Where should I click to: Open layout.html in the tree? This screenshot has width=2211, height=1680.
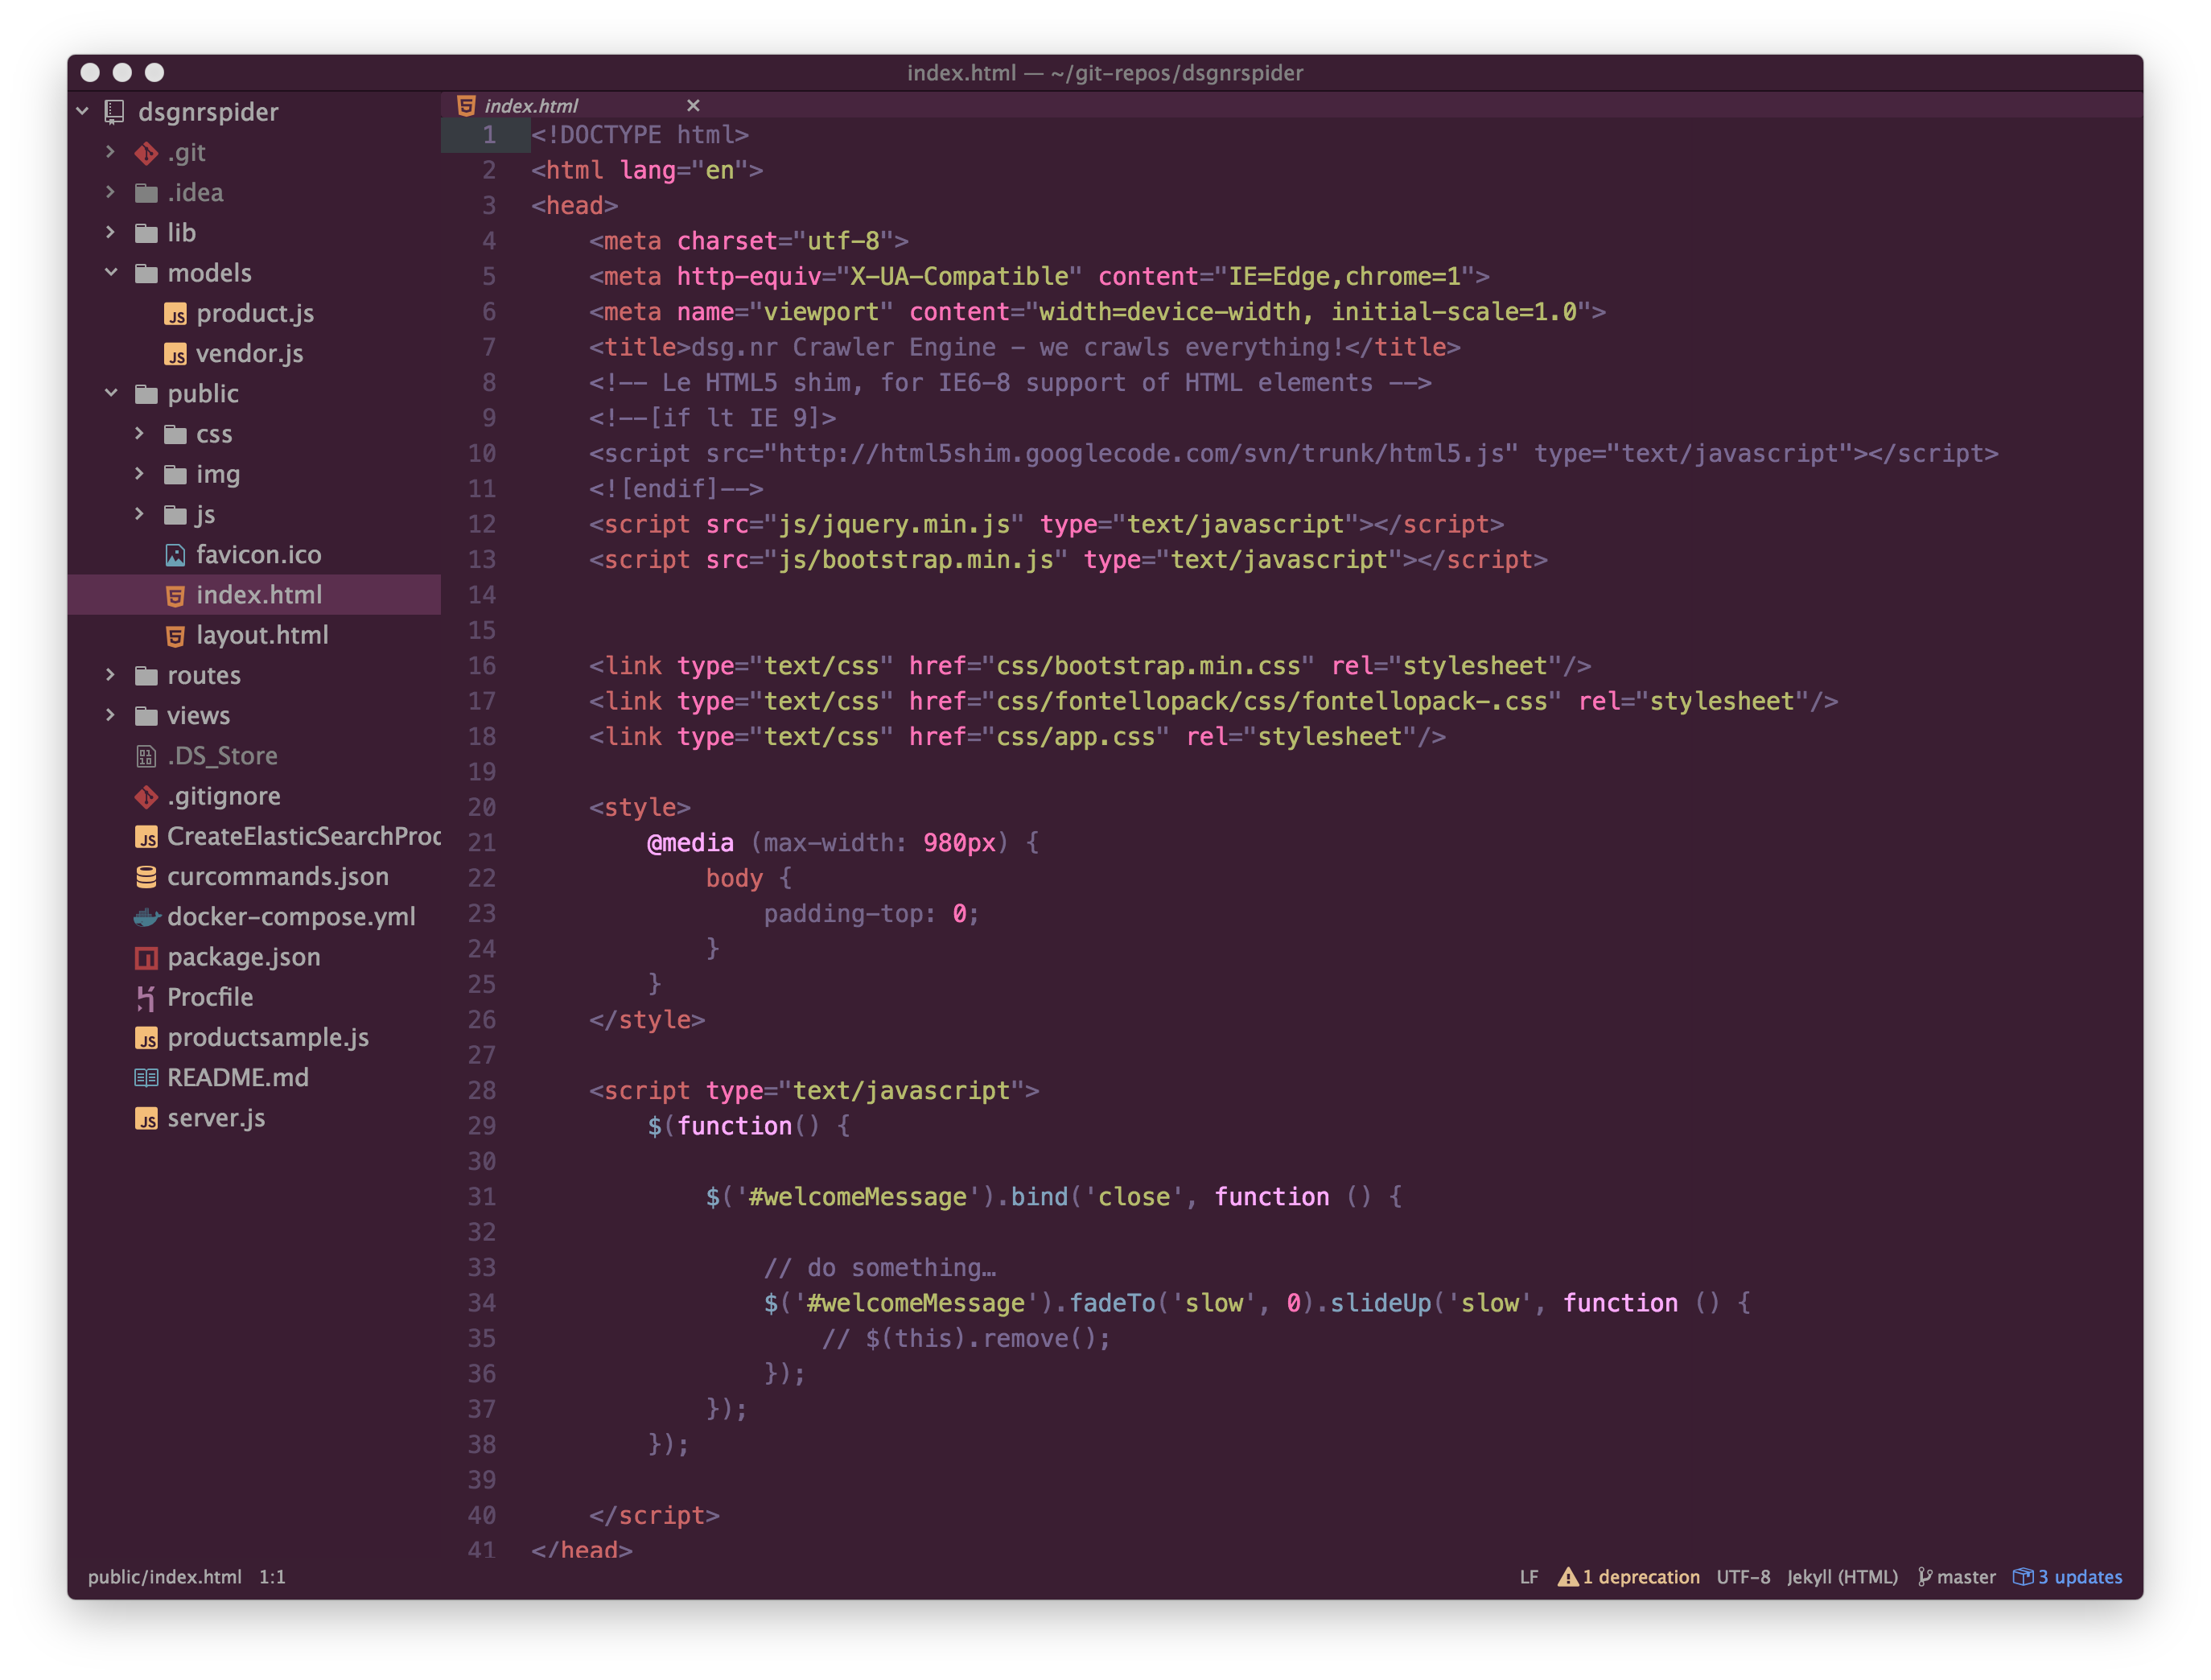(262, 635)
